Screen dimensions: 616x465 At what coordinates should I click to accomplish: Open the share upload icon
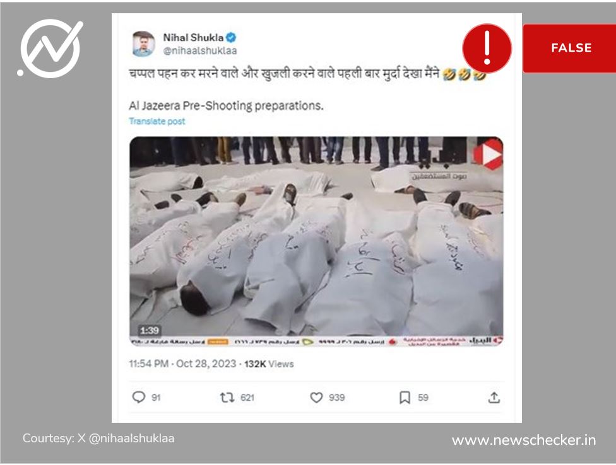(494, 398)
